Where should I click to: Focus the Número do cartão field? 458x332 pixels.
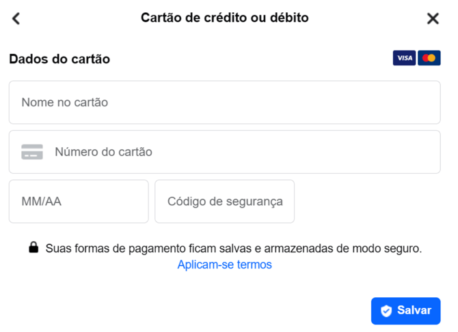pos(246,152)
